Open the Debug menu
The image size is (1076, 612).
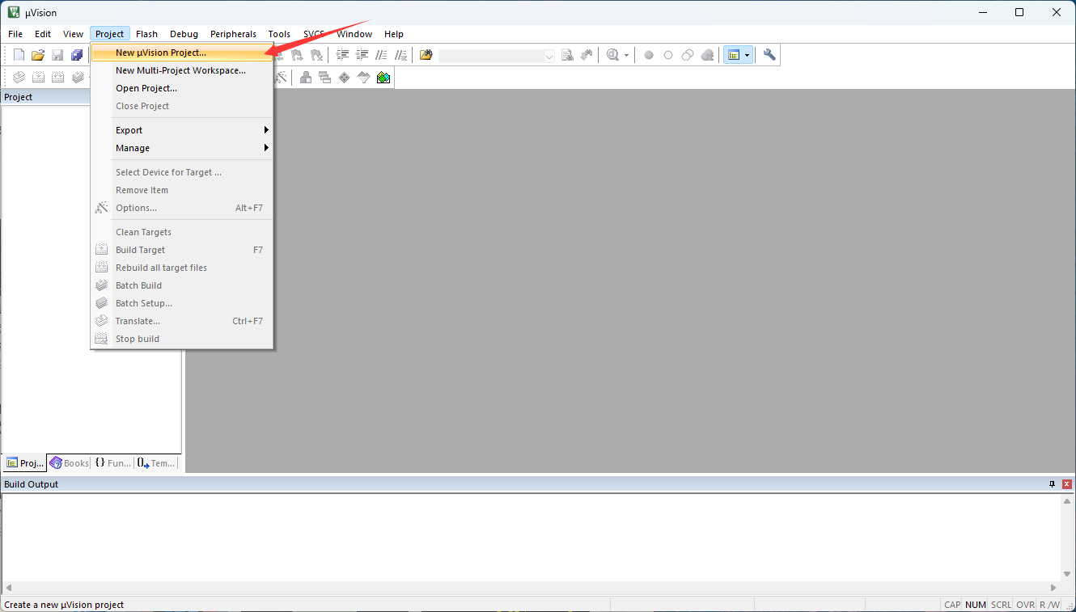click(x=184, y=34)
